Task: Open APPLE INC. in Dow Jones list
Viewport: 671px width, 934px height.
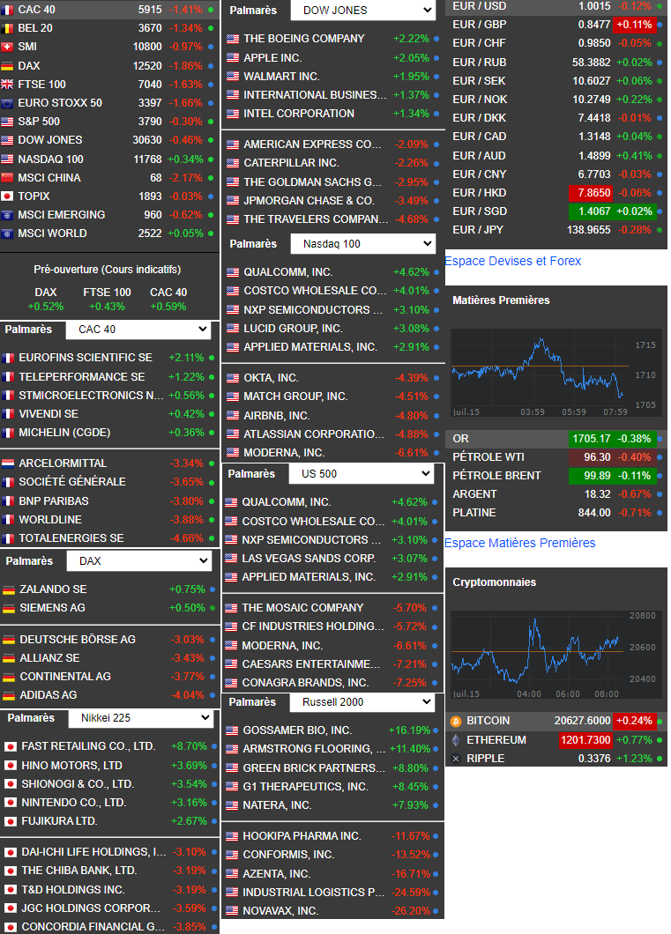Action: pos(272,58)
